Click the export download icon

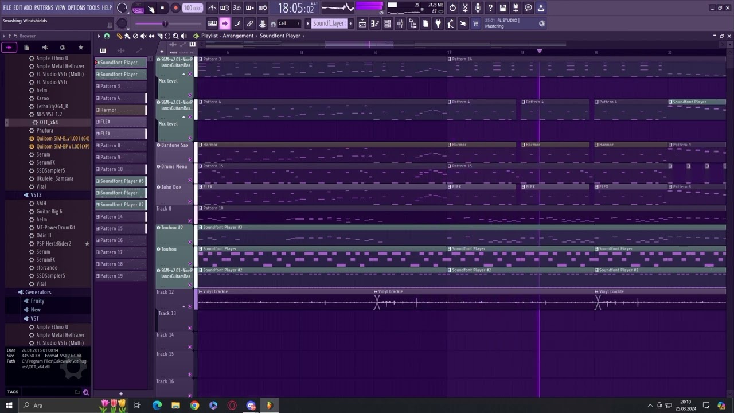pyautogui.click(x=541, y=8)
